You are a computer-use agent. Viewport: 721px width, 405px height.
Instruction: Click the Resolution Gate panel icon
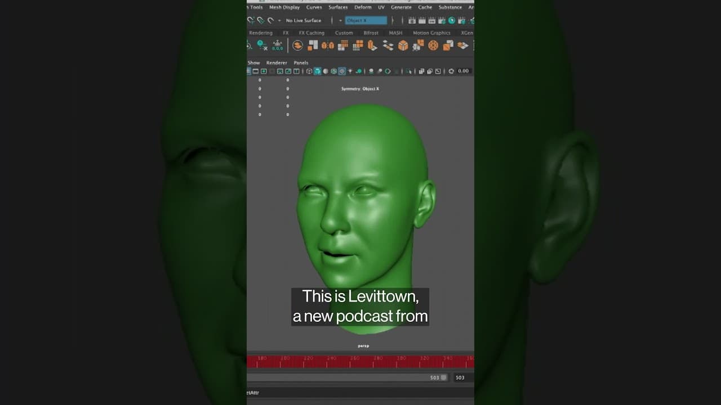click(x=264, y=71)
